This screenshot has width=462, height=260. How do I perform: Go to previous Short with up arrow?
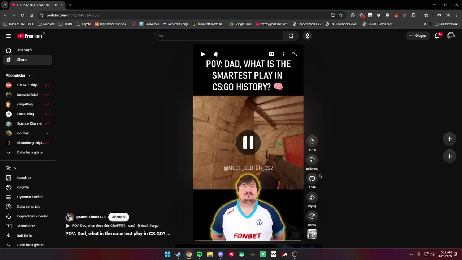(449, 139)
